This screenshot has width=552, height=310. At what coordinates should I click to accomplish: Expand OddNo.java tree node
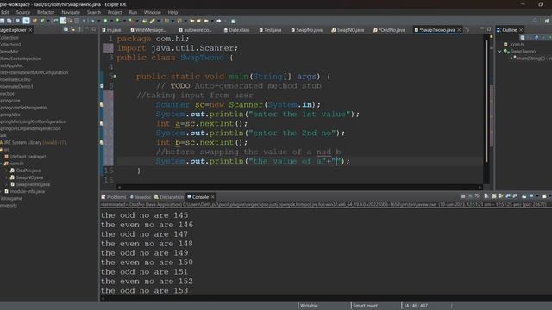coord(7,170)
